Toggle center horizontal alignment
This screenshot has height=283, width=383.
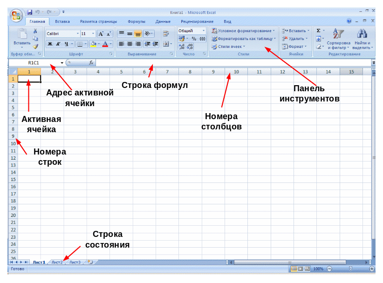130,44
